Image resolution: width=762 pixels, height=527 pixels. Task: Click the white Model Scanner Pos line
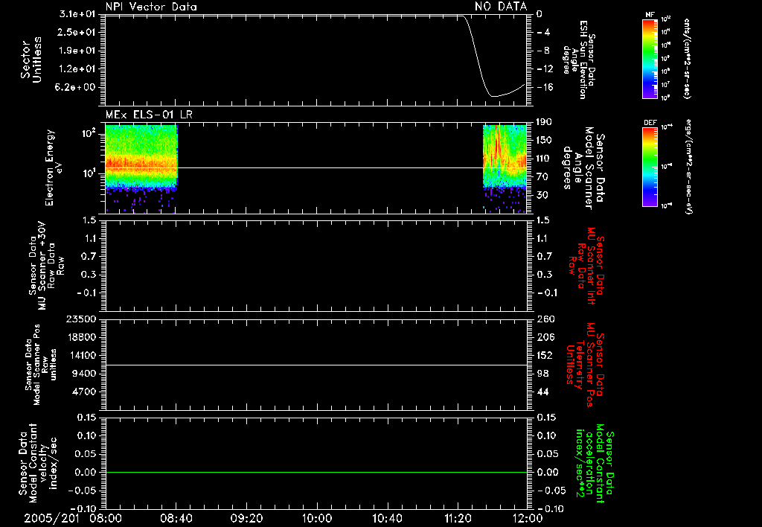[x=316, y=365]
